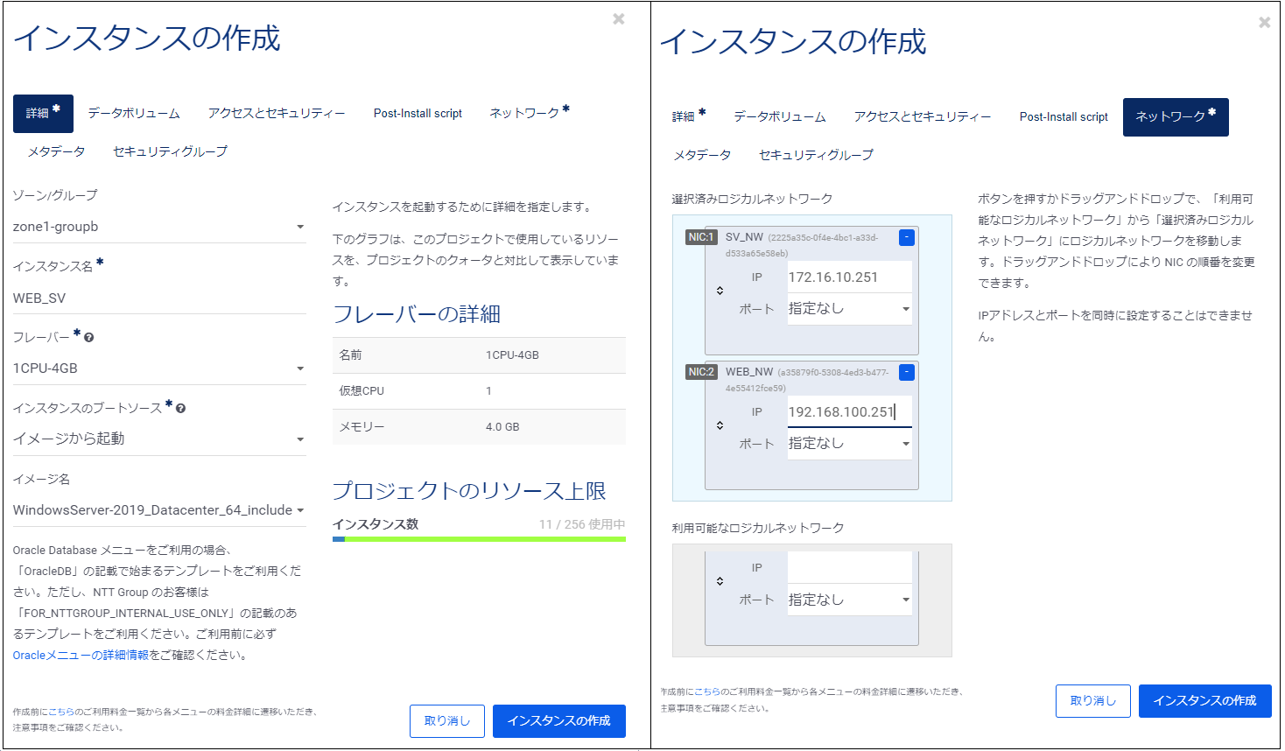Click the help icon next to フレーバー
Screen dimensions: 1285x751
(88, 337)
